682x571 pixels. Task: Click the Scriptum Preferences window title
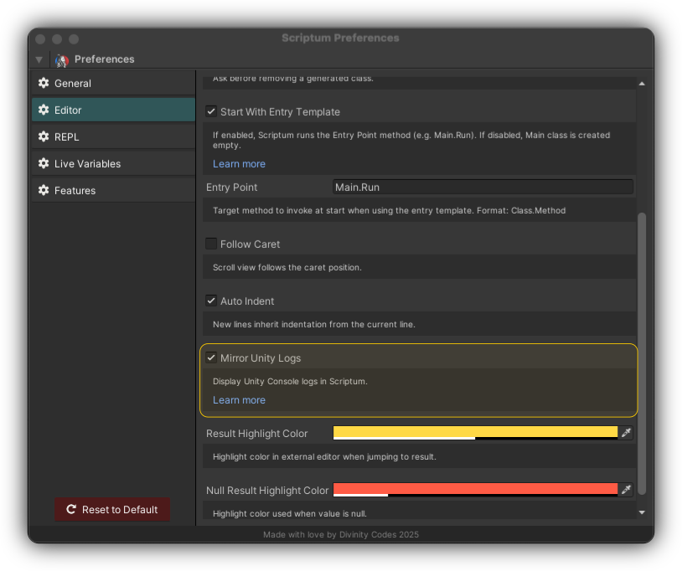pos(340,38)
